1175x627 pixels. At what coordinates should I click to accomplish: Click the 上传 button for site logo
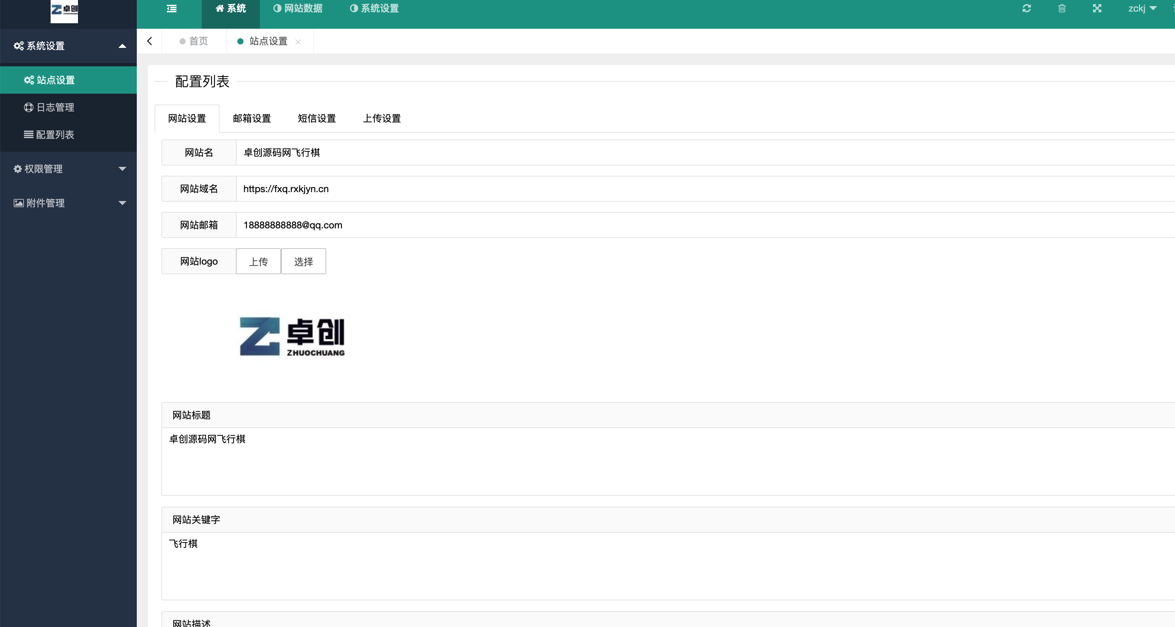pos(259,261)
